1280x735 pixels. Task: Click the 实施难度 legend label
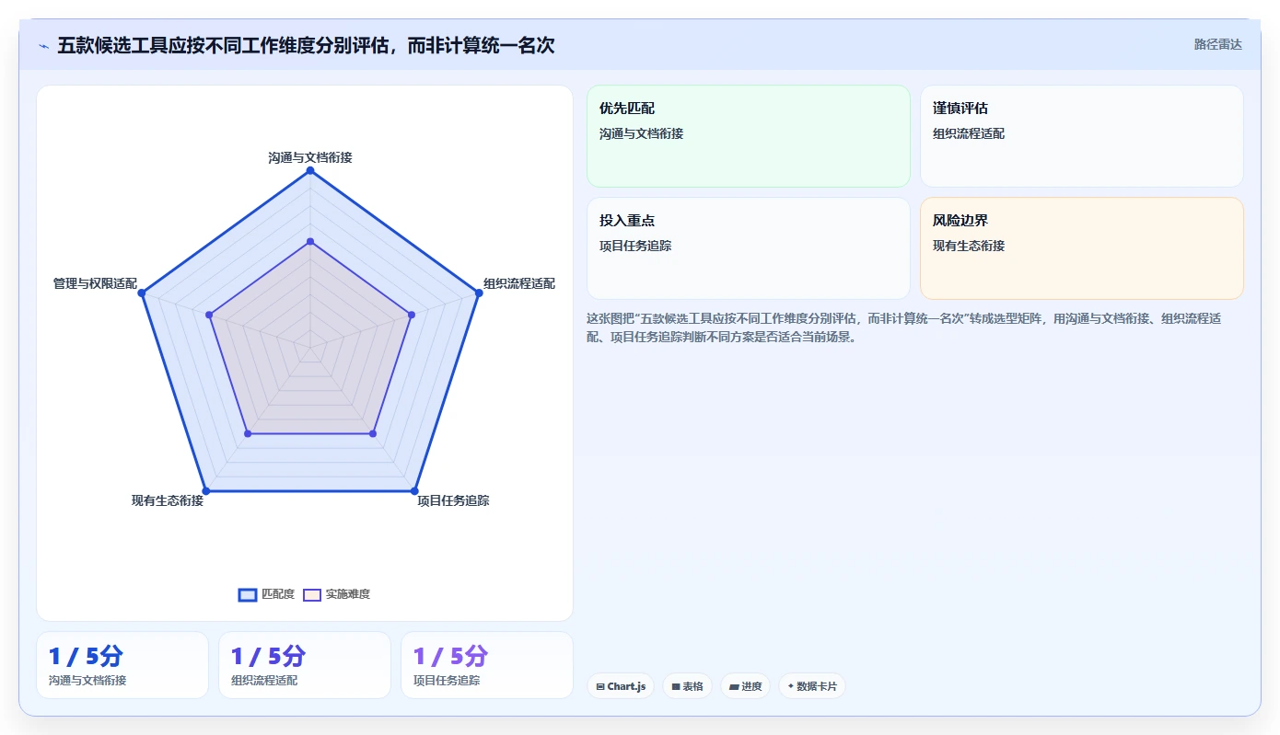347,594
